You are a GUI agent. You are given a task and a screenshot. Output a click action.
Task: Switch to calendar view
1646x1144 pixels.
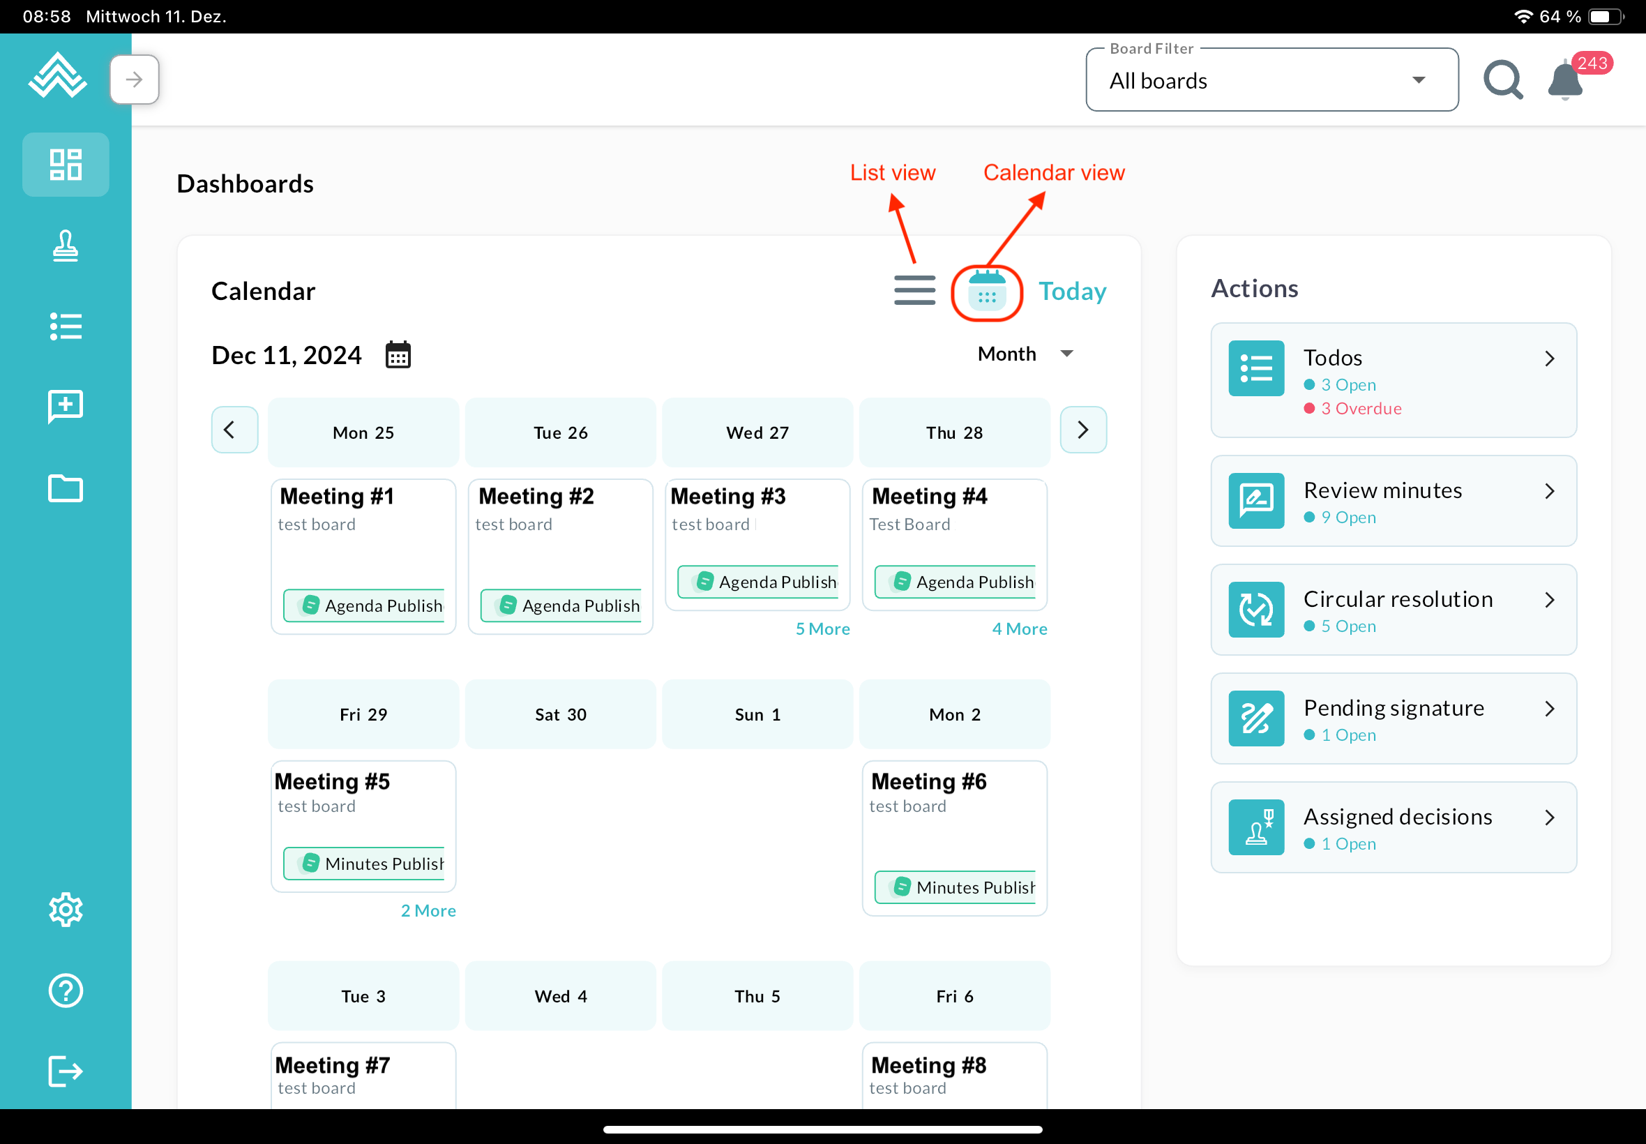coord(987,292)
